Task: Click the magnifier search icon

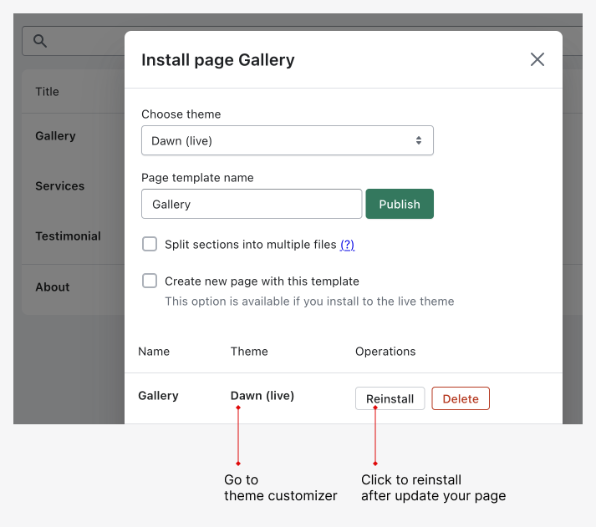Action: click(x=40, y=41)
